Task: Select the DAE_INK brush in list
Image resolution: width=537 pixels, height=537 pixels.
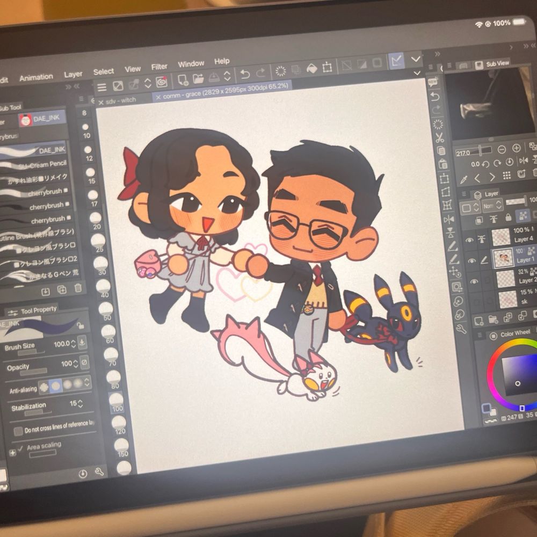Action: (33, 151)
